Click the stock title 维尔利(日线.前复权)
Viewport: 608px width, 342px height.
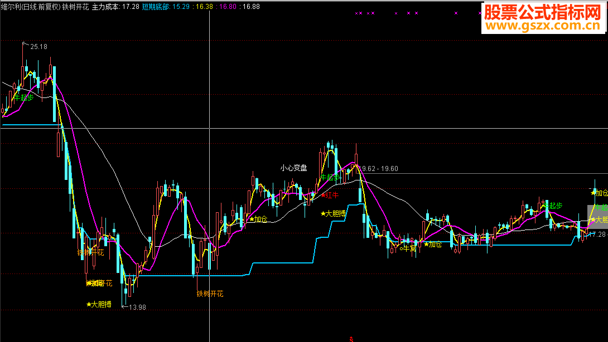[31, 7]
